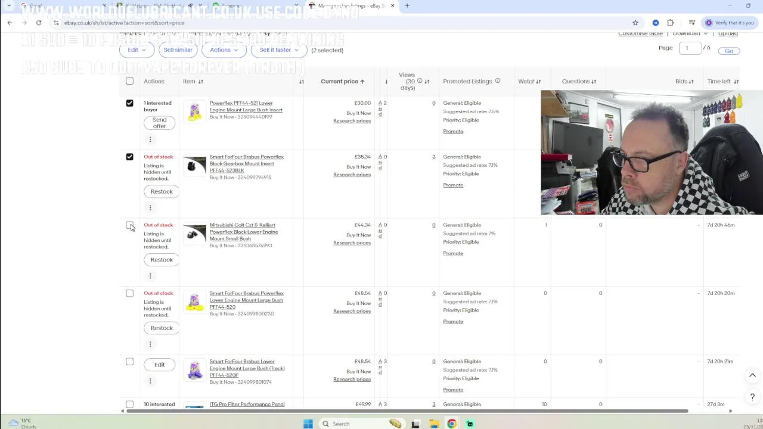Go back in browser history
763x429 pixels.
coord(10,23)
